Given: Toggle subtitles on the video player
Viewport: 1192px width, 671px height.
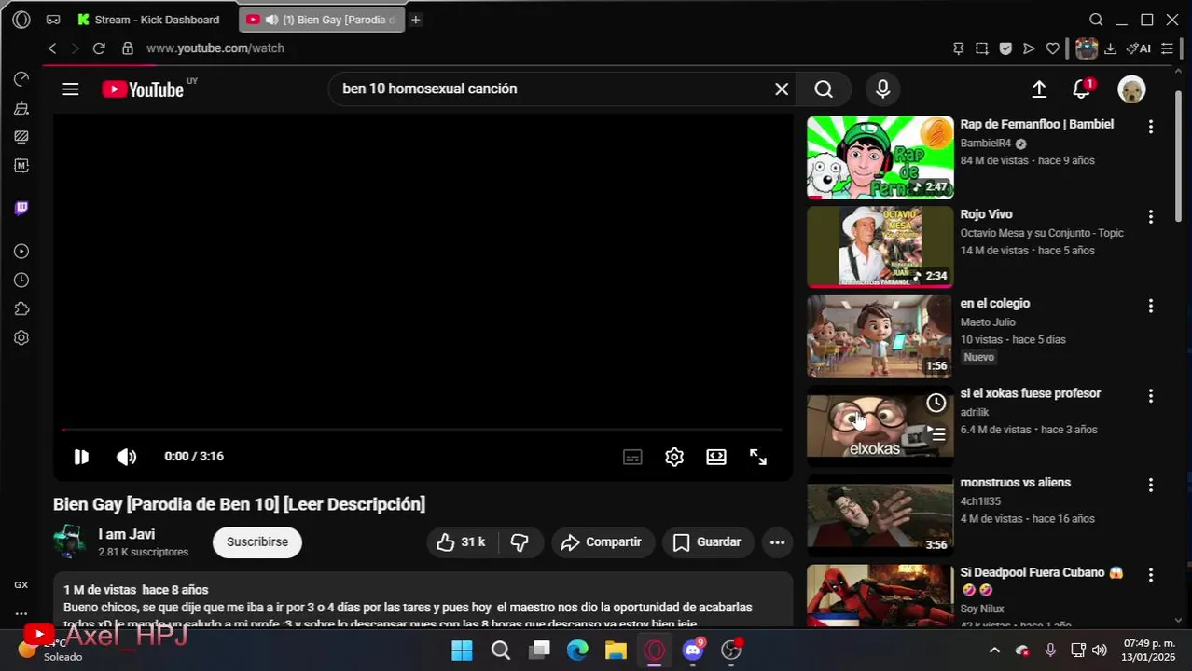Looking at the screenshot, I should pyautogui.click(x=632, y=457).
